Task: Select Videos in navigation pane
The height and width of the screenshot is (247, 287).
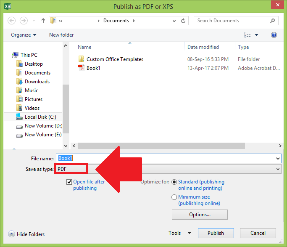Action: (32, 108)
